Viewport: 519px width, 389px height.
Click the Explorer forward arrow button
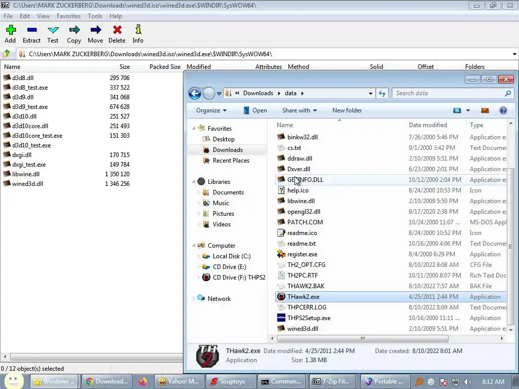(209, 93)
